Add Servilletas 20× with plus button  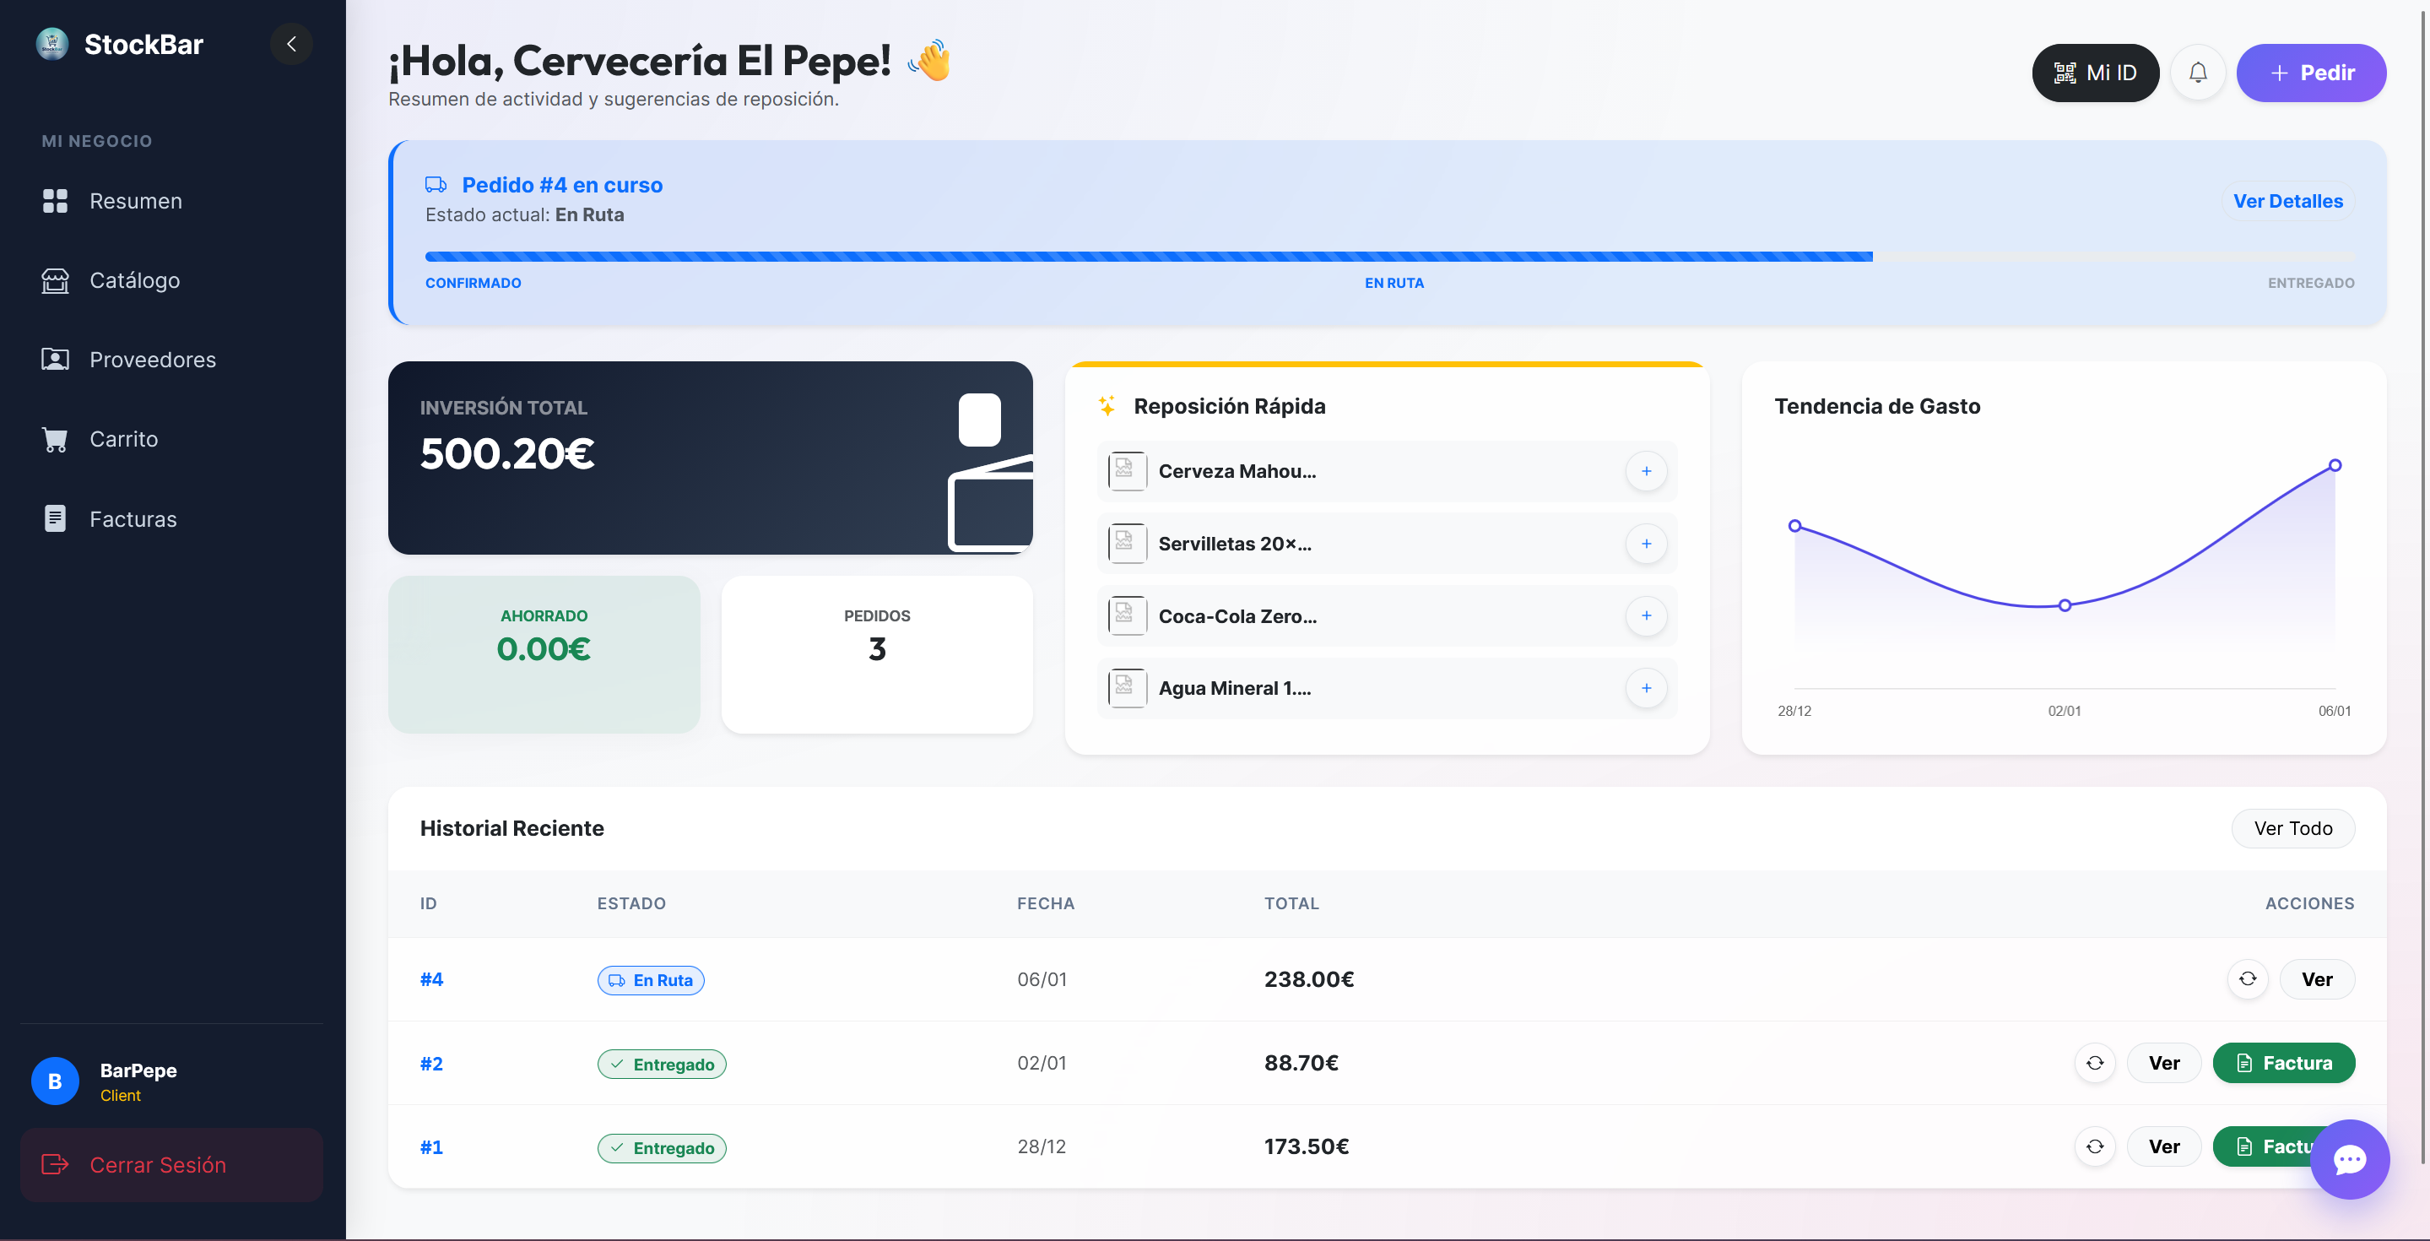pyautogui.click(x=1646, y=544)
